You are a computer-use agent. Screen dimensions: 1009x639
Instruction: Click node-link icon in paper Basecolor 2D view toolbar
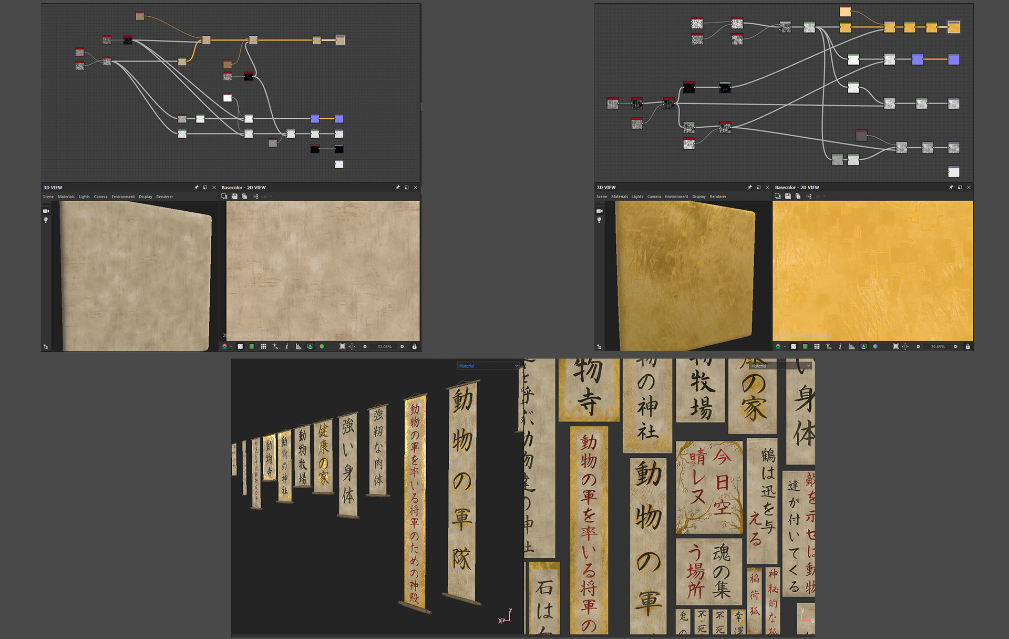tap(255, 197)
